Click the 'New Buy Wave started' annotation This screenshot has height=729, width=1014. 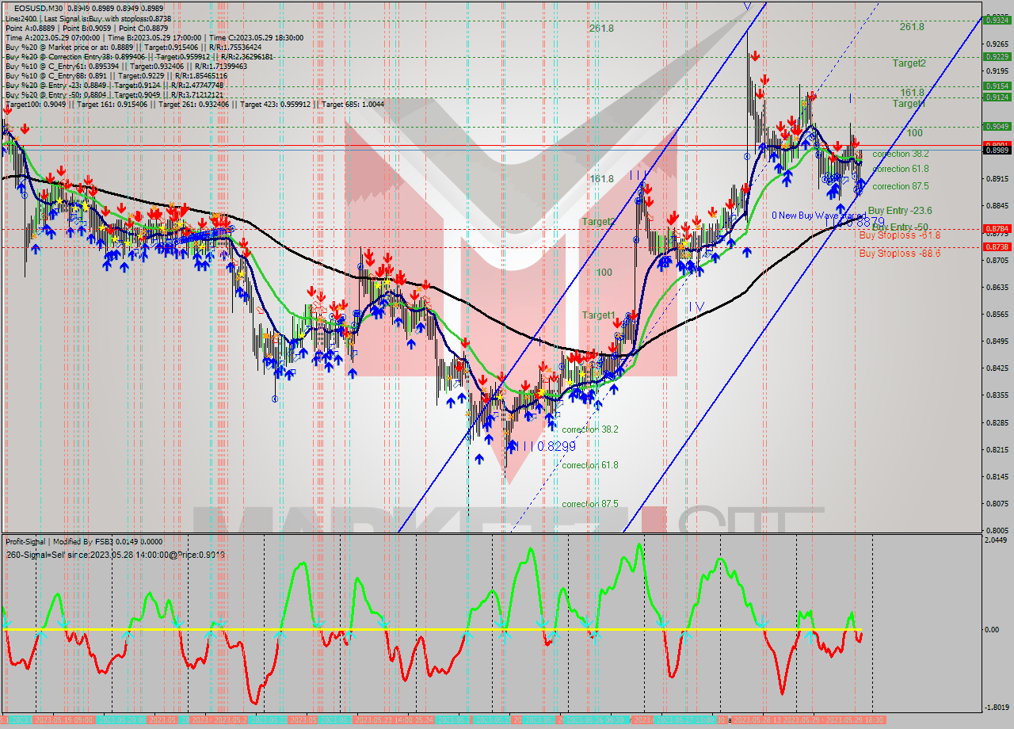click(816, 215)
